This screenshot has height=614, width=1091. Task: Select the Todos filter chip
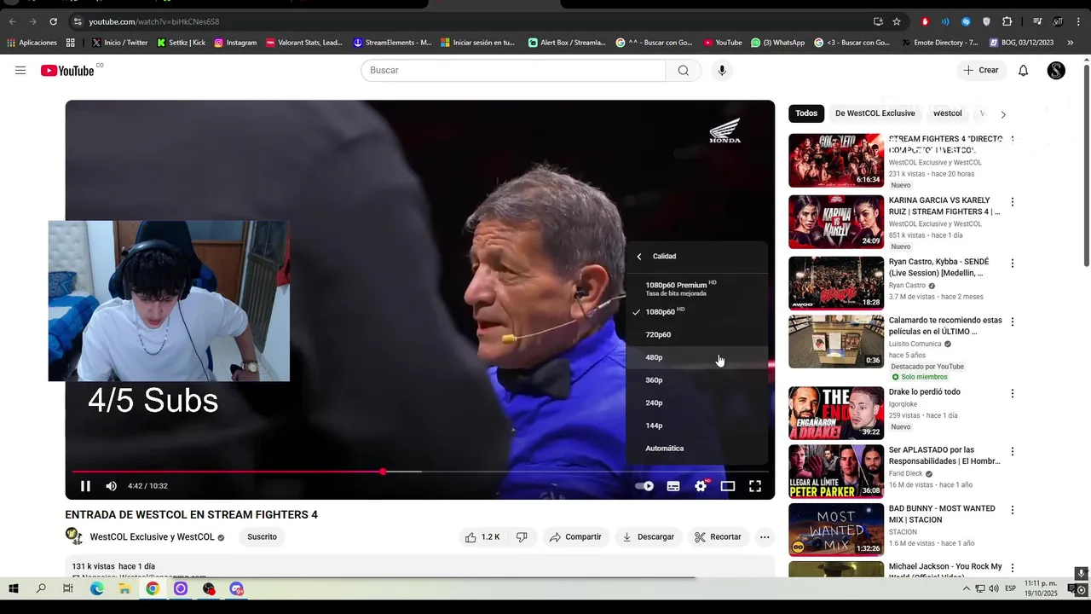pyautogui.click(x=806, y=113)
